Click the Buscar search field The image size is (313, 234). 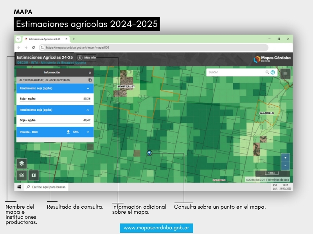click(235, 73)
